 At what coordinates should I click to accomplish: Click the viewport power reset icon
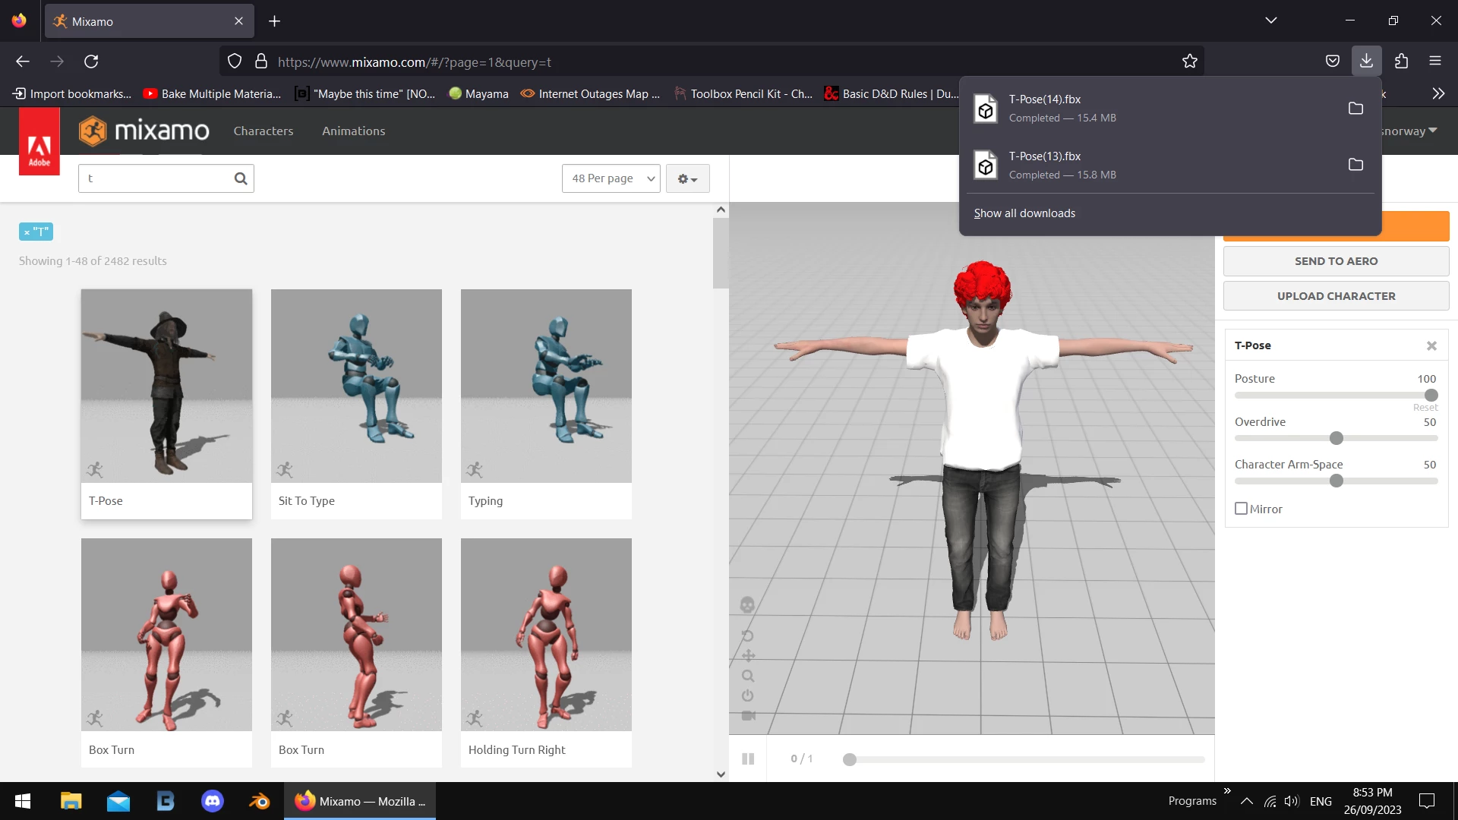pyautogui.click(x=748, y=695)
